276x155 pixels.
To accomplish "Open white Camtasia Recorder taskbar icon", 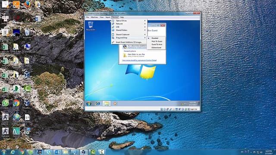I will point(101,152).
